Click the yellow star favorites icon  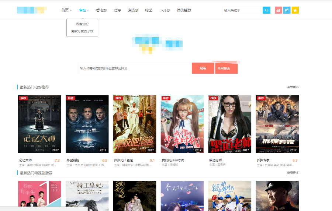[x=295, y=10]
